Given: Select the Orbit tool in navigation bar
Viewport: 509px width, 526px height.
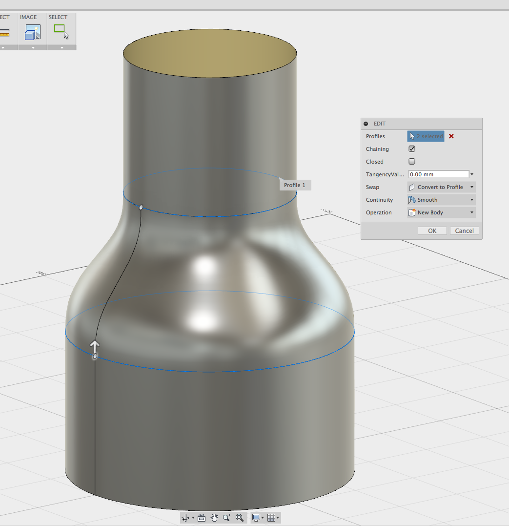Looking at the screenshot, I should [x=186, y=517].
